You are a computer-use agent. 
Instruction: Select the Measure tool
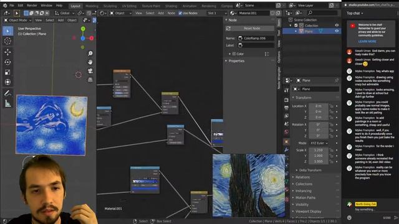(x=7, y=103)
